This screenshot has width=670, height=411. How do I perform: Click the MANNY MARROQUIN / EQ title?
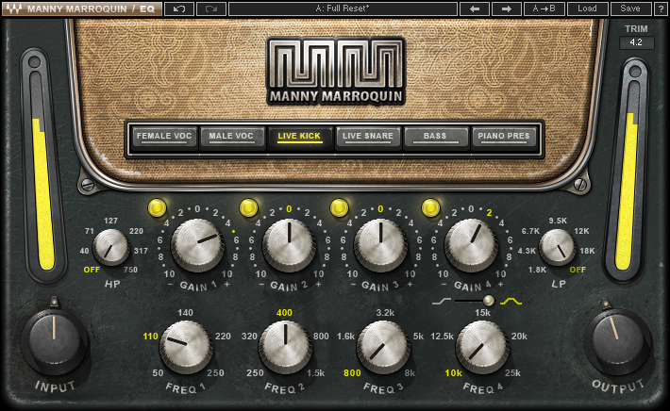coord(91,8)
